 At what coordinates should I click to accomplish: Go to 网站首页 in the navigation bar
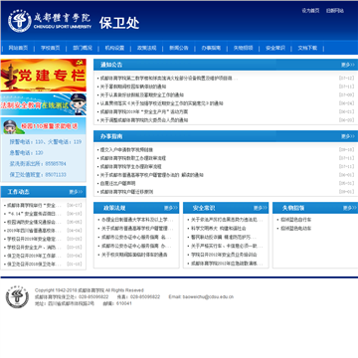click(18, 48)
